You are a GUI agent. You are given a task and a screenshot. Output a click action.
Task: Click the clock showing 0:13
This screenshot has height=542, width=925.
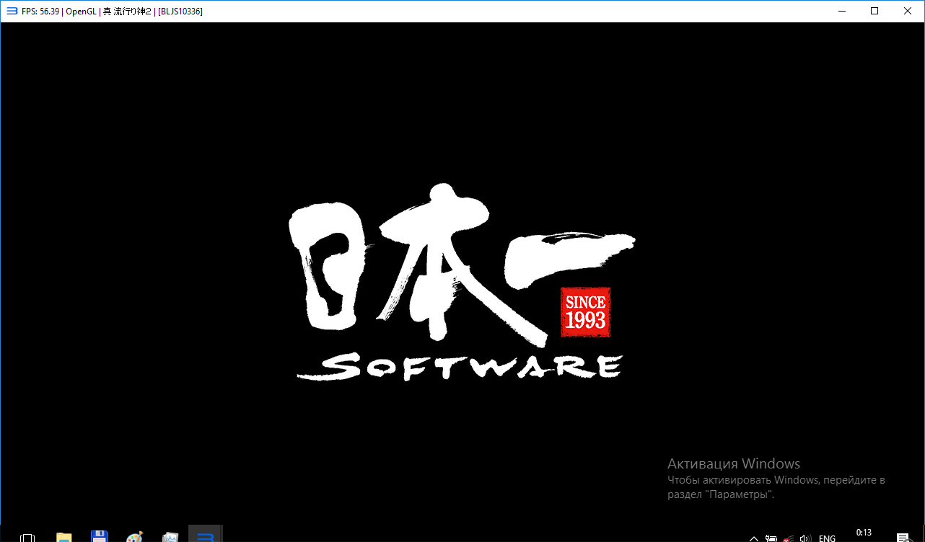coord(864,533)
